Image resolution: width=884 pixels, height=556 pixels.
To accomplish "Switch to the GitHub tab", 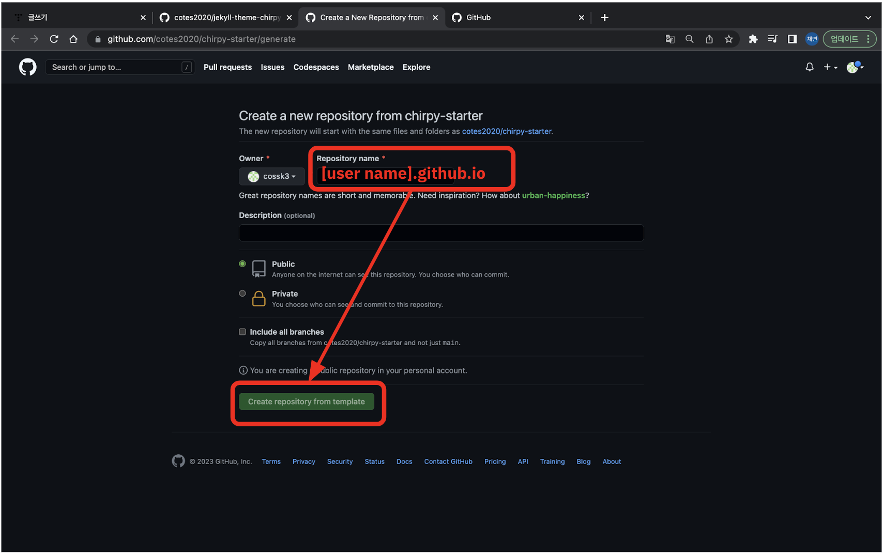I will (x=517, y=18).
